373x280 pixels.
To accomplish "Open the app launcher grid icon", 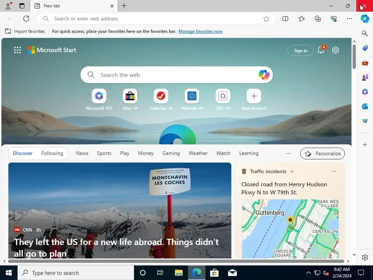I will click(x=17, y=50).
